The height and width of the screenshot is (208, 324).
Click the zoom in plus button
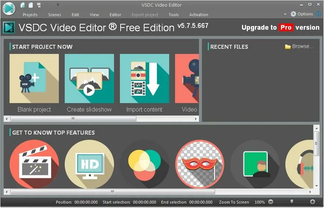pyautogui.click(x=313, y=202)
